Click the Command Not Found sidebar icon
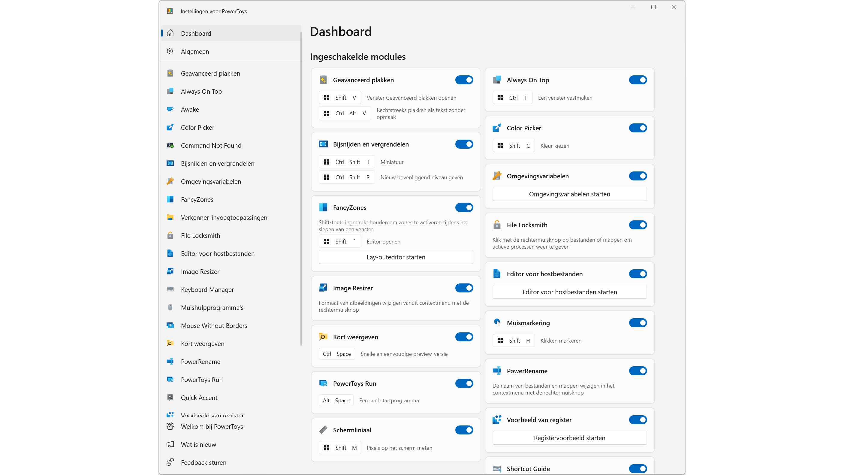The width and height of the screenshot is (844, 475). pos(170,145)
